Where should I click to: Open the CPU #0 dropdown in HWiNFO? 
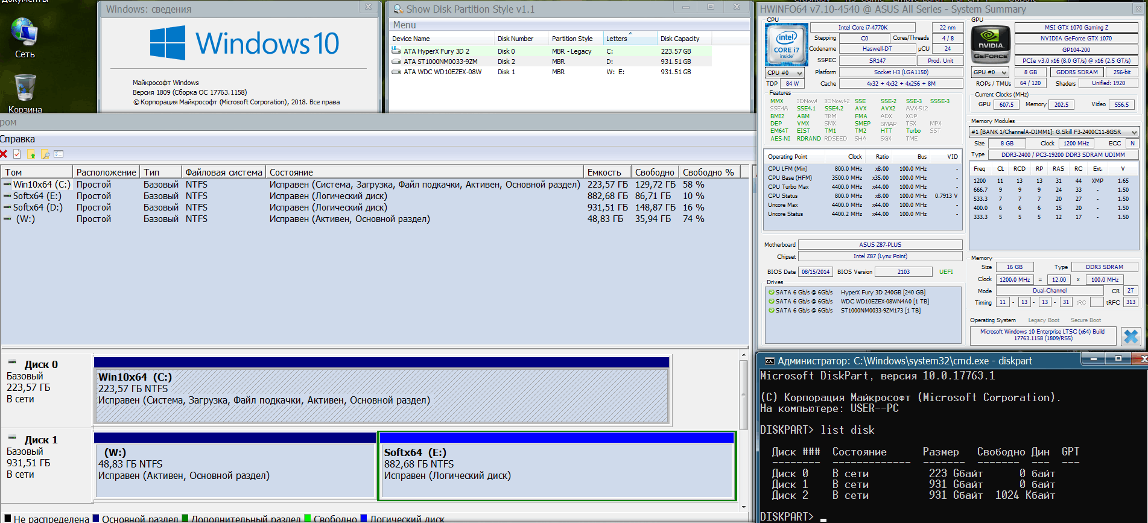point(785,73)
